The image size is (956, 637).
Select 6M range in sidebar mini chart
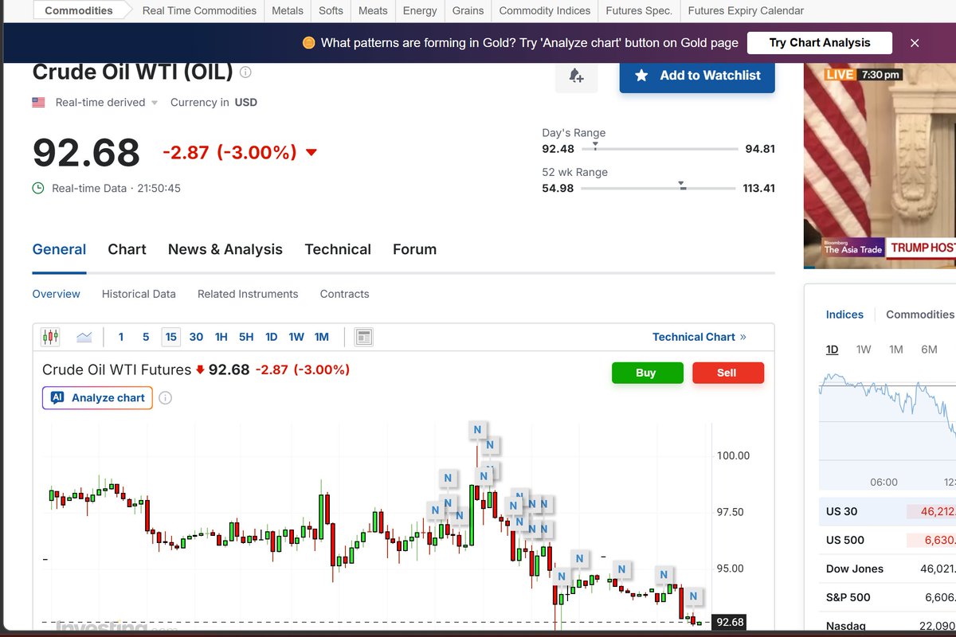[x=929, y=350]
